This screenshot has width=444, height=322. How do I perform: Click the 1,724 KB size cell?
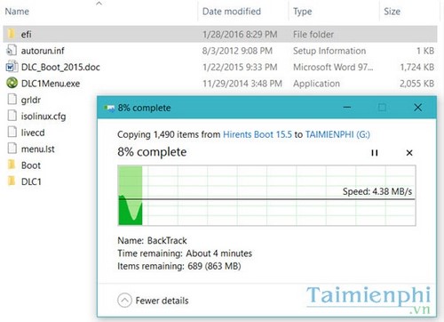(417, 68)
